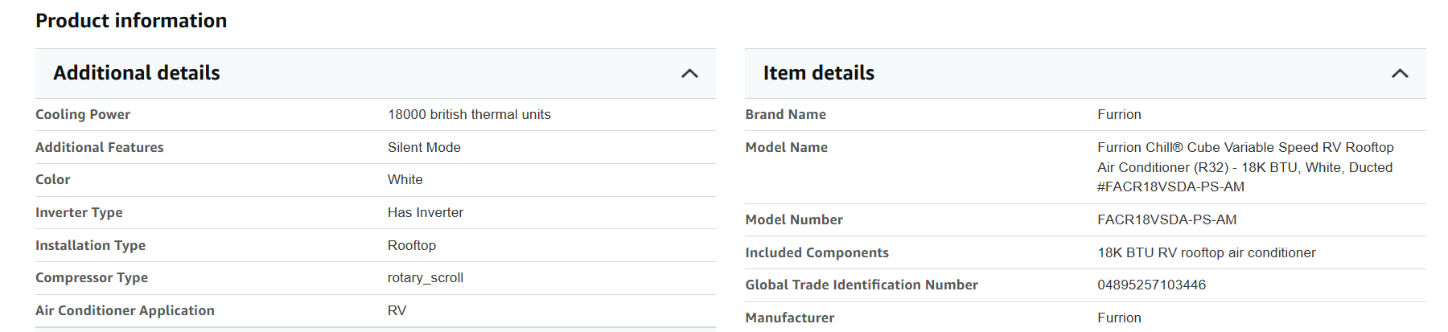
Task: Select the '04895257103446' value
Action: pos(1152,285)
